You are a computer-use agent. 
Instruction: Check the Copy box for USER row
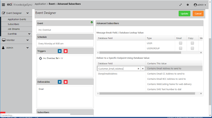[192, 43]
